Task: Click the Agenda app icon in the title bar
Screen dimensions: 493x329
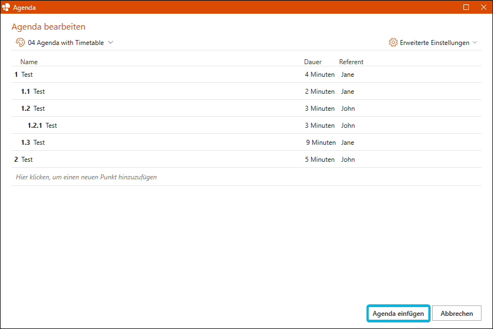Action: tap(6, 7)
